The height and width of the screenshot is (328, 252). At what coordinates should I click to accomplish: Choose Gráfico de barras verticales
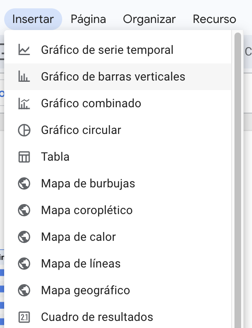113,77
